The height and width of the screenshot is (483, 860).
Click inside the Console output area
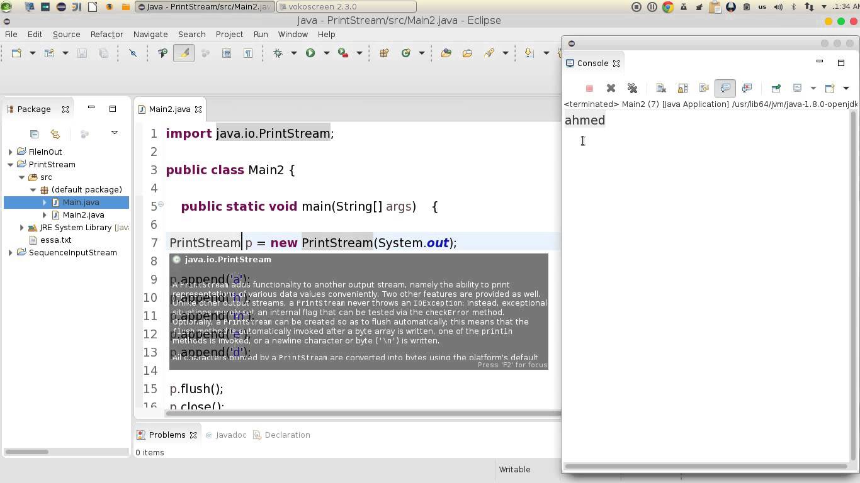click(693, 189)
